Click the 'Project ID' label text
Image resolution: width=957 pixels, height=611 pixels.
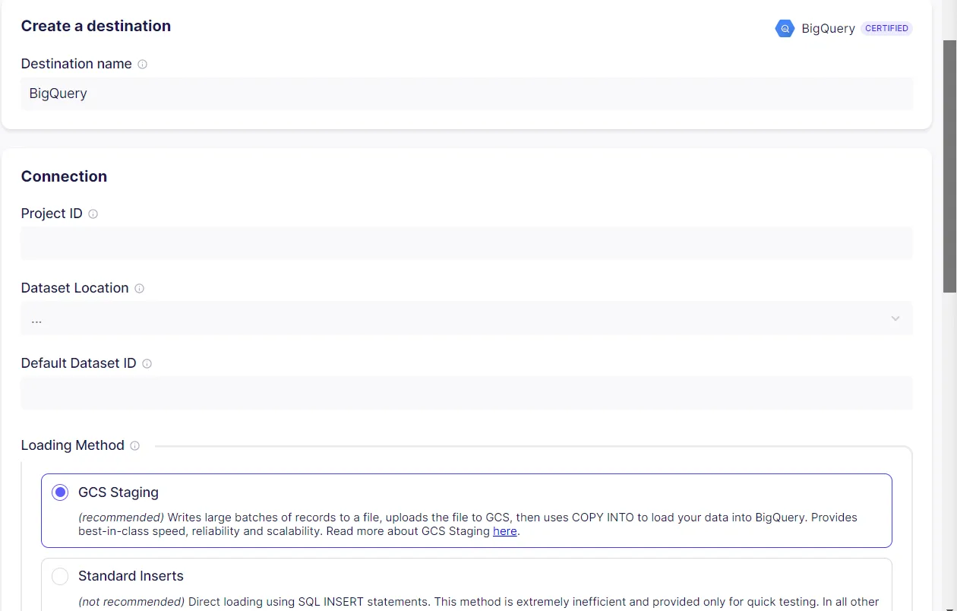(52, 214)
